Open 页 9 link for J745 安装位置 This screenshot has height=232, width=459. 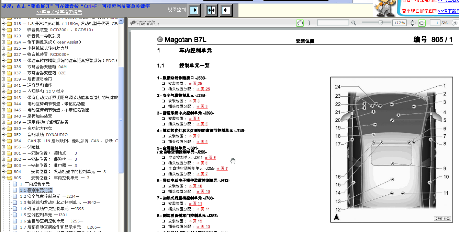coord(194,136)
